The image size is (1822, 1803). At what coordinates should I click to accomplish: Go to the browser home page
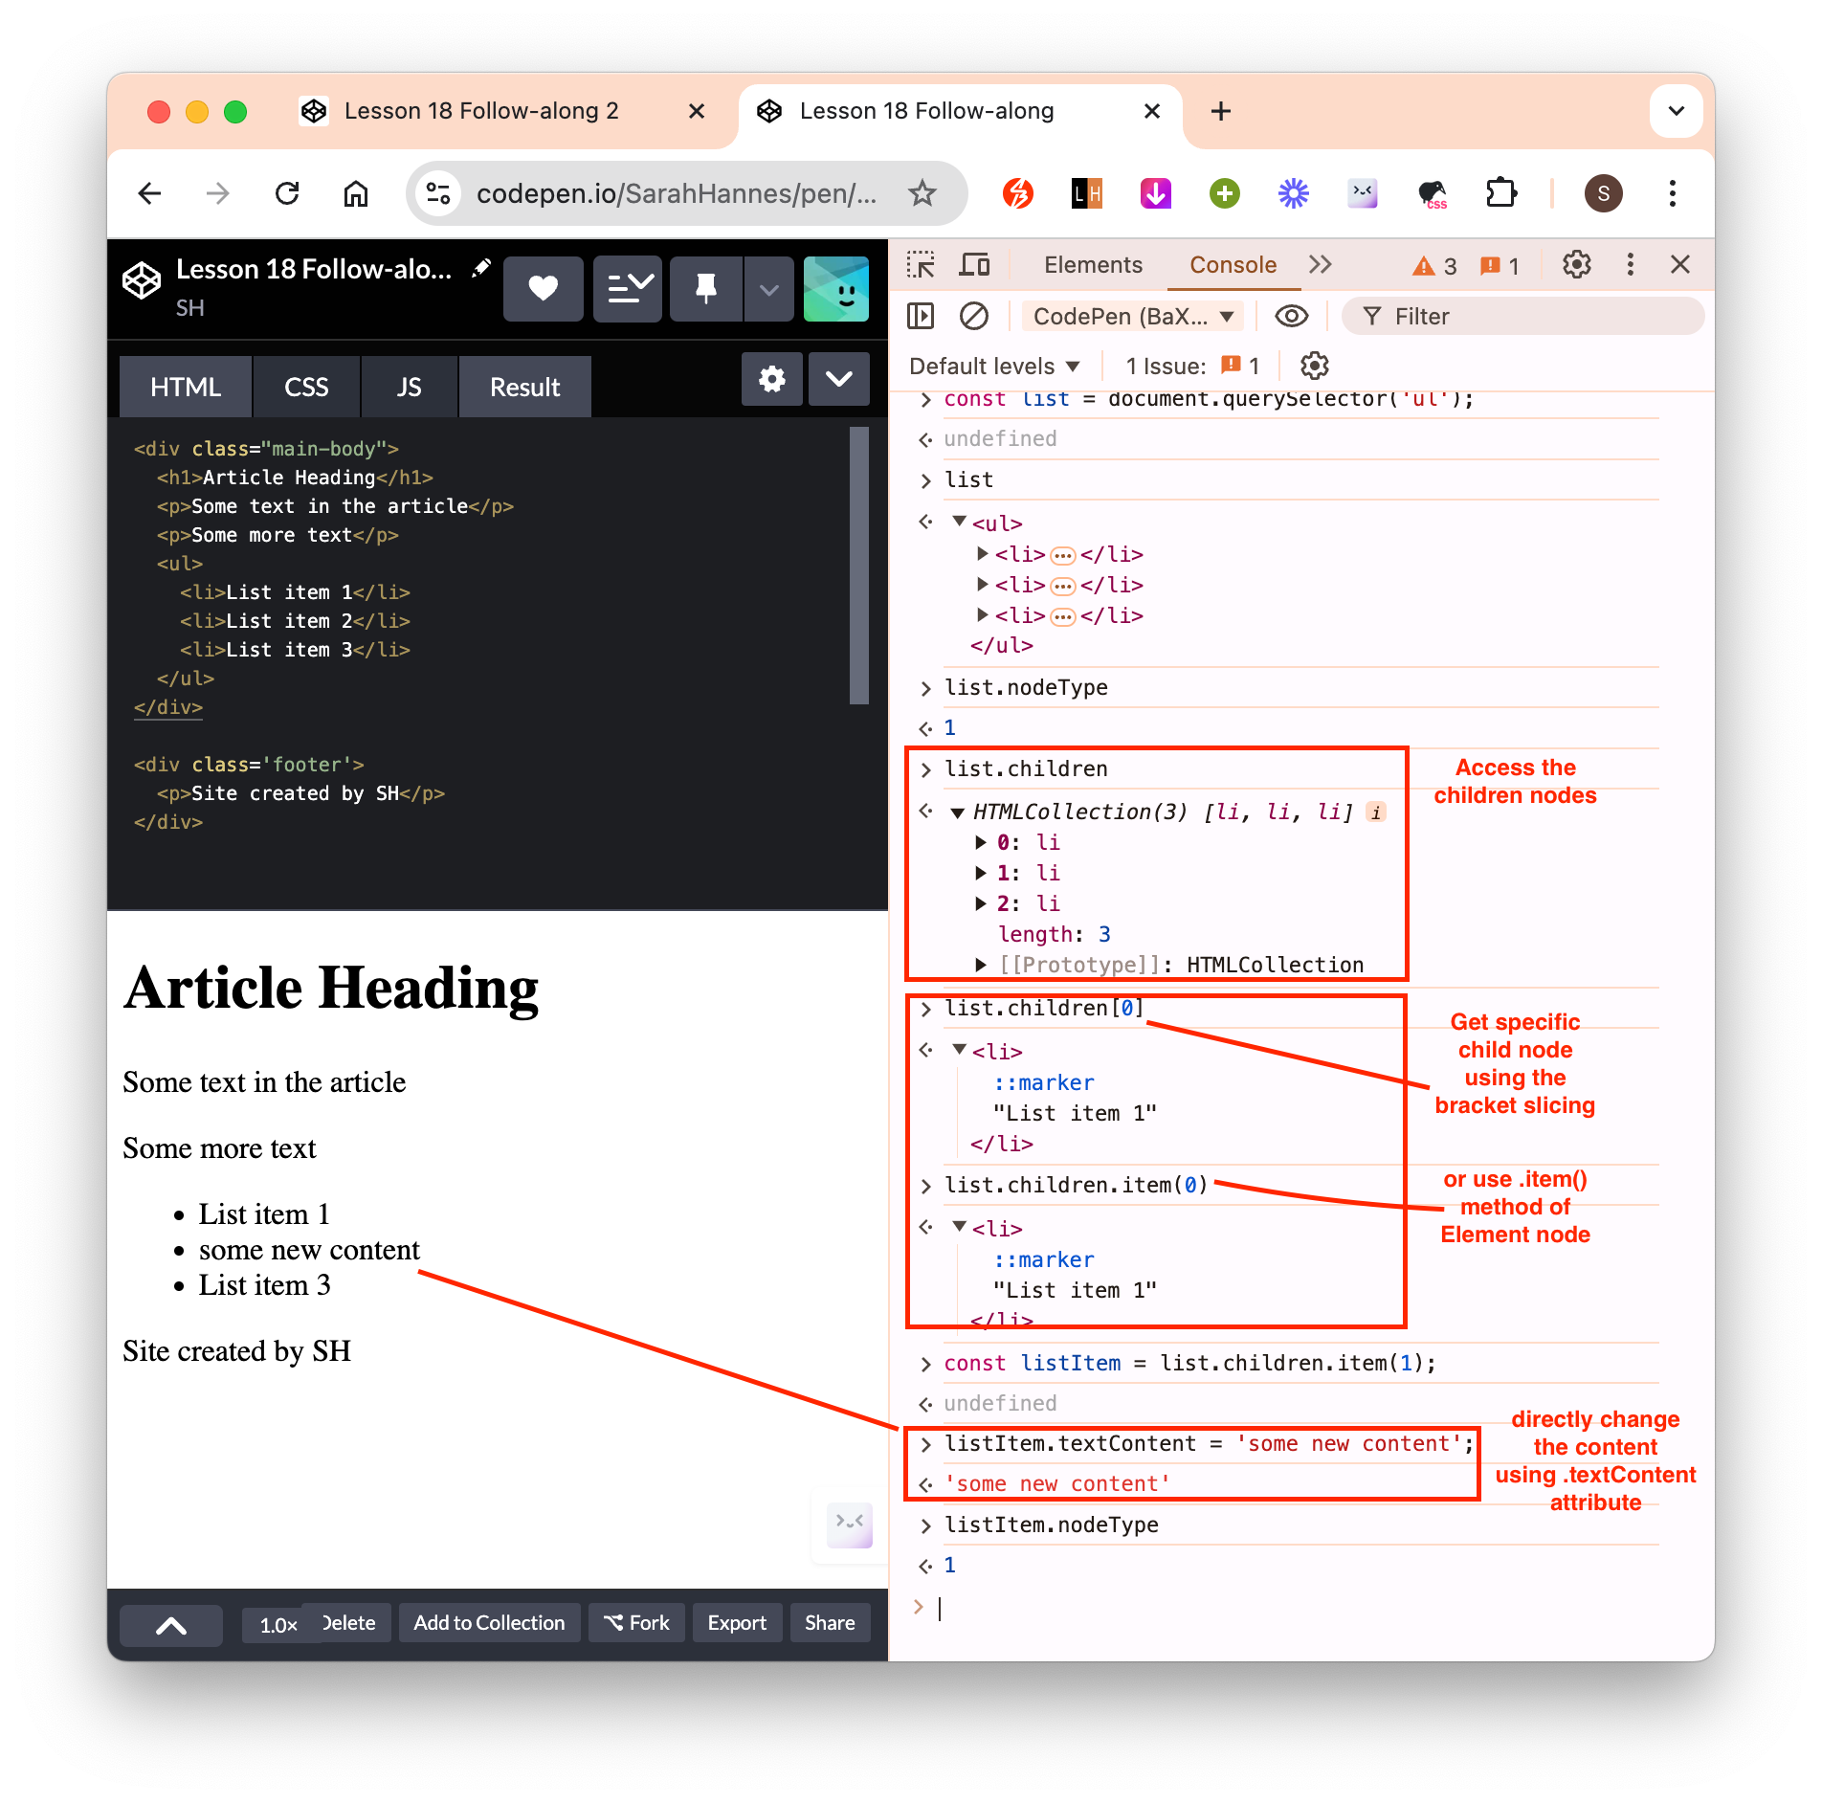tap(356, 194)
